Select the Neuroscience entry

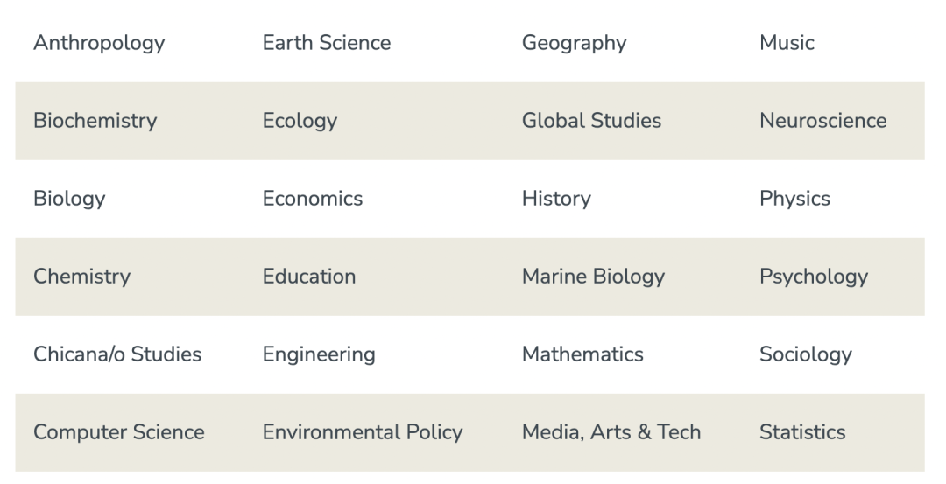pos(822,121)
